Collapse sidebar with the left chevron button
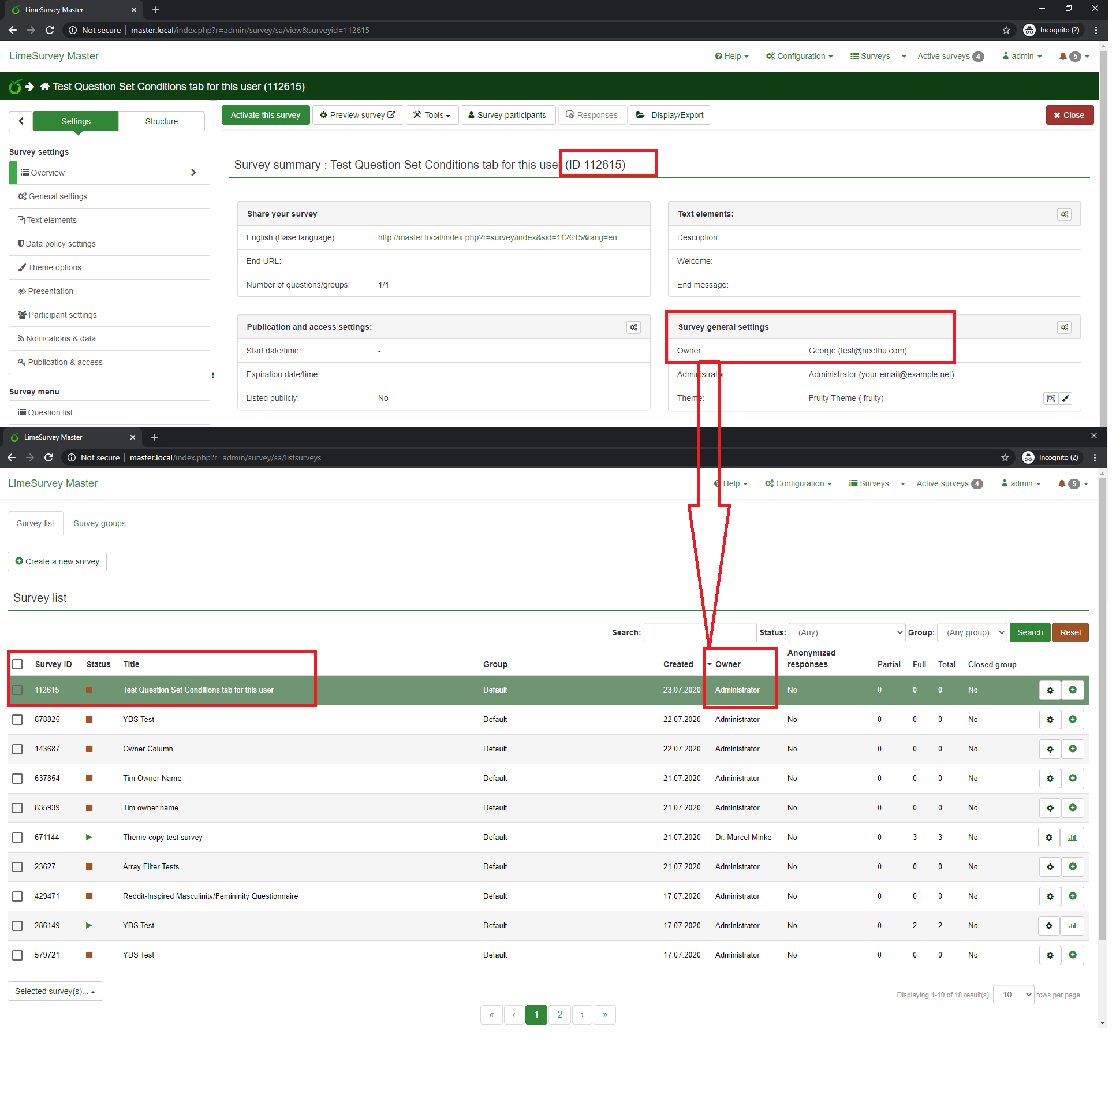1116x1098 pixels. pyautogui.click(x=21, y=121)
